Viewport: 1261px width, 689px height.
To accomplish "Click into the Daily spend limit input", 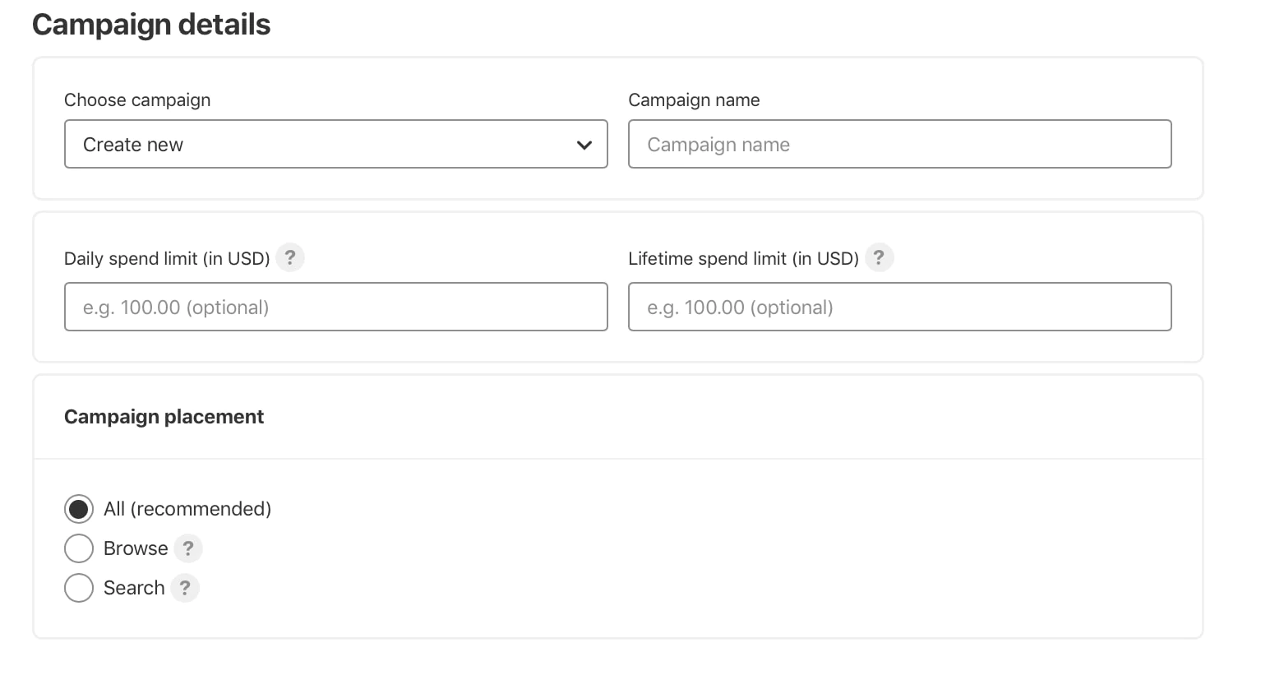I will (x=335, y=308).
